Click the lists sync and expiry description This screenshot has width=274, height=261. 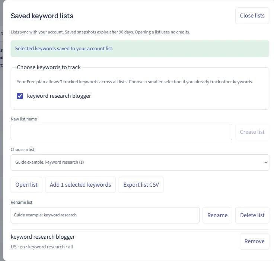pos(100,32)
